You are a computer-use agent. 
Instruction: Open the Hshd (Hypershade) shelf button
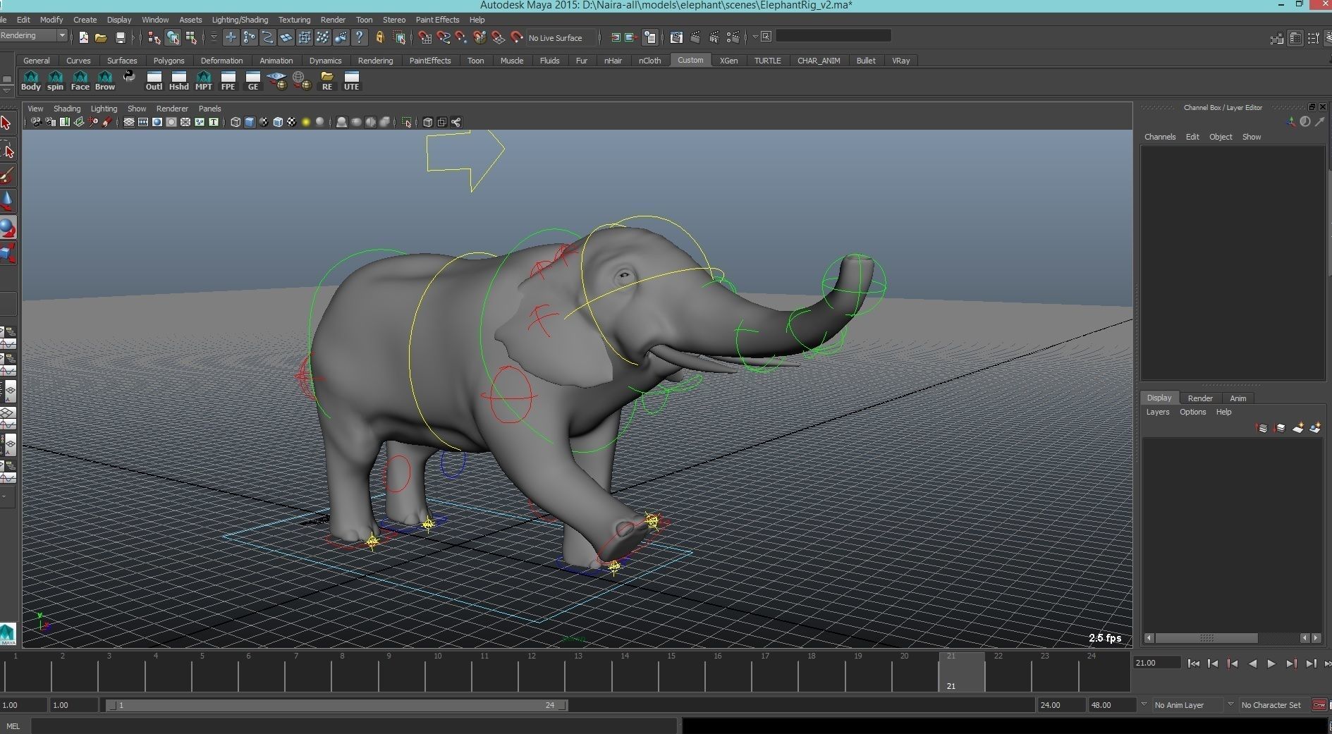click(x=178, y=81)
